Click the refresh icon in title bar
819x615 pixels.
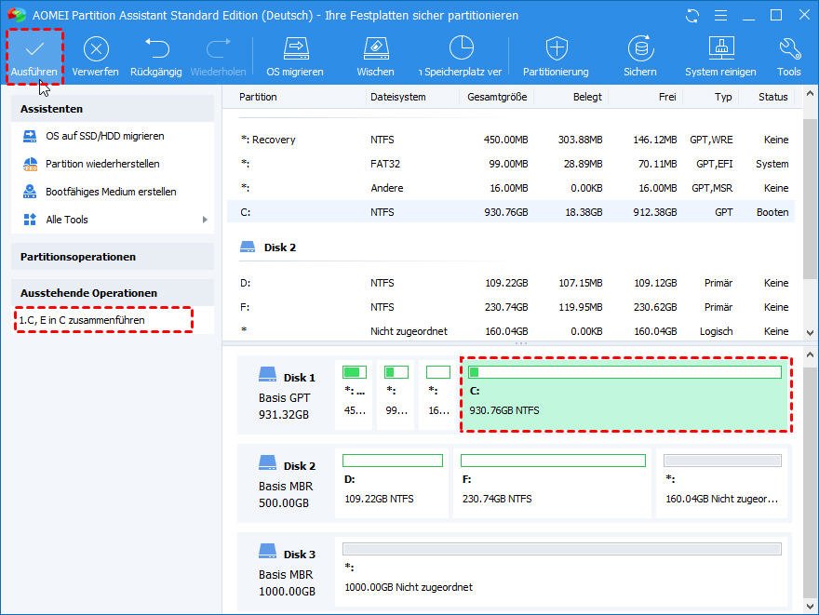(691, 16)
